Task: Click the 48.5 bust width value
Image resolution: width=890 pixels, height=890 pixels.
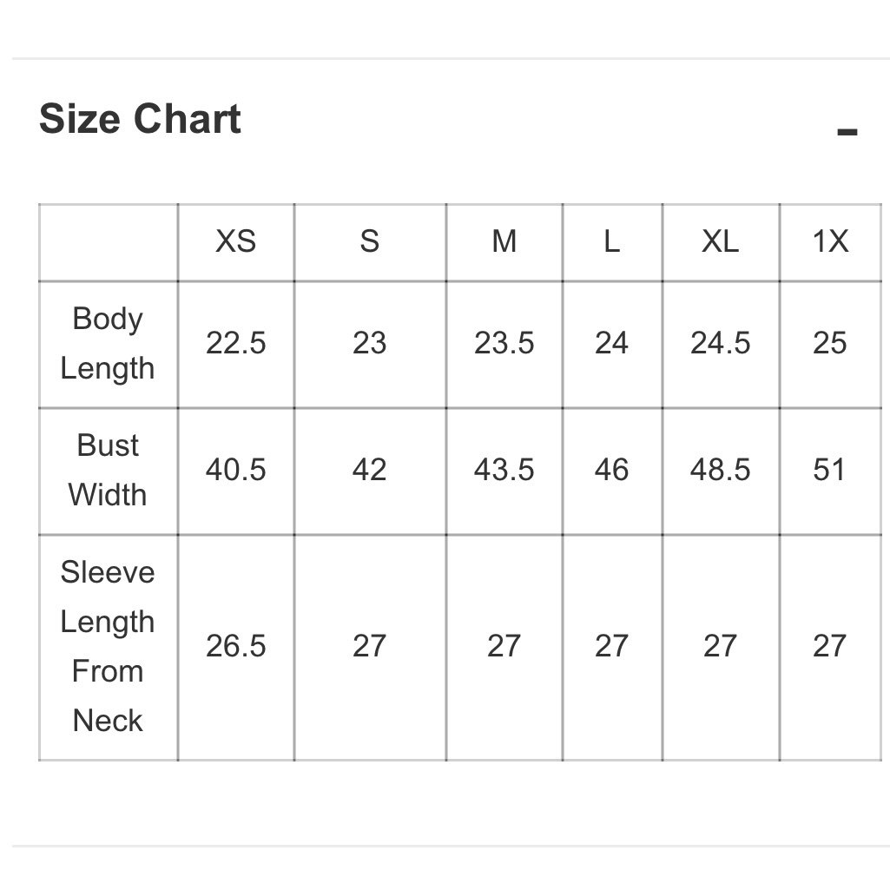Action: pyautogui.click(x=720, y=470)
